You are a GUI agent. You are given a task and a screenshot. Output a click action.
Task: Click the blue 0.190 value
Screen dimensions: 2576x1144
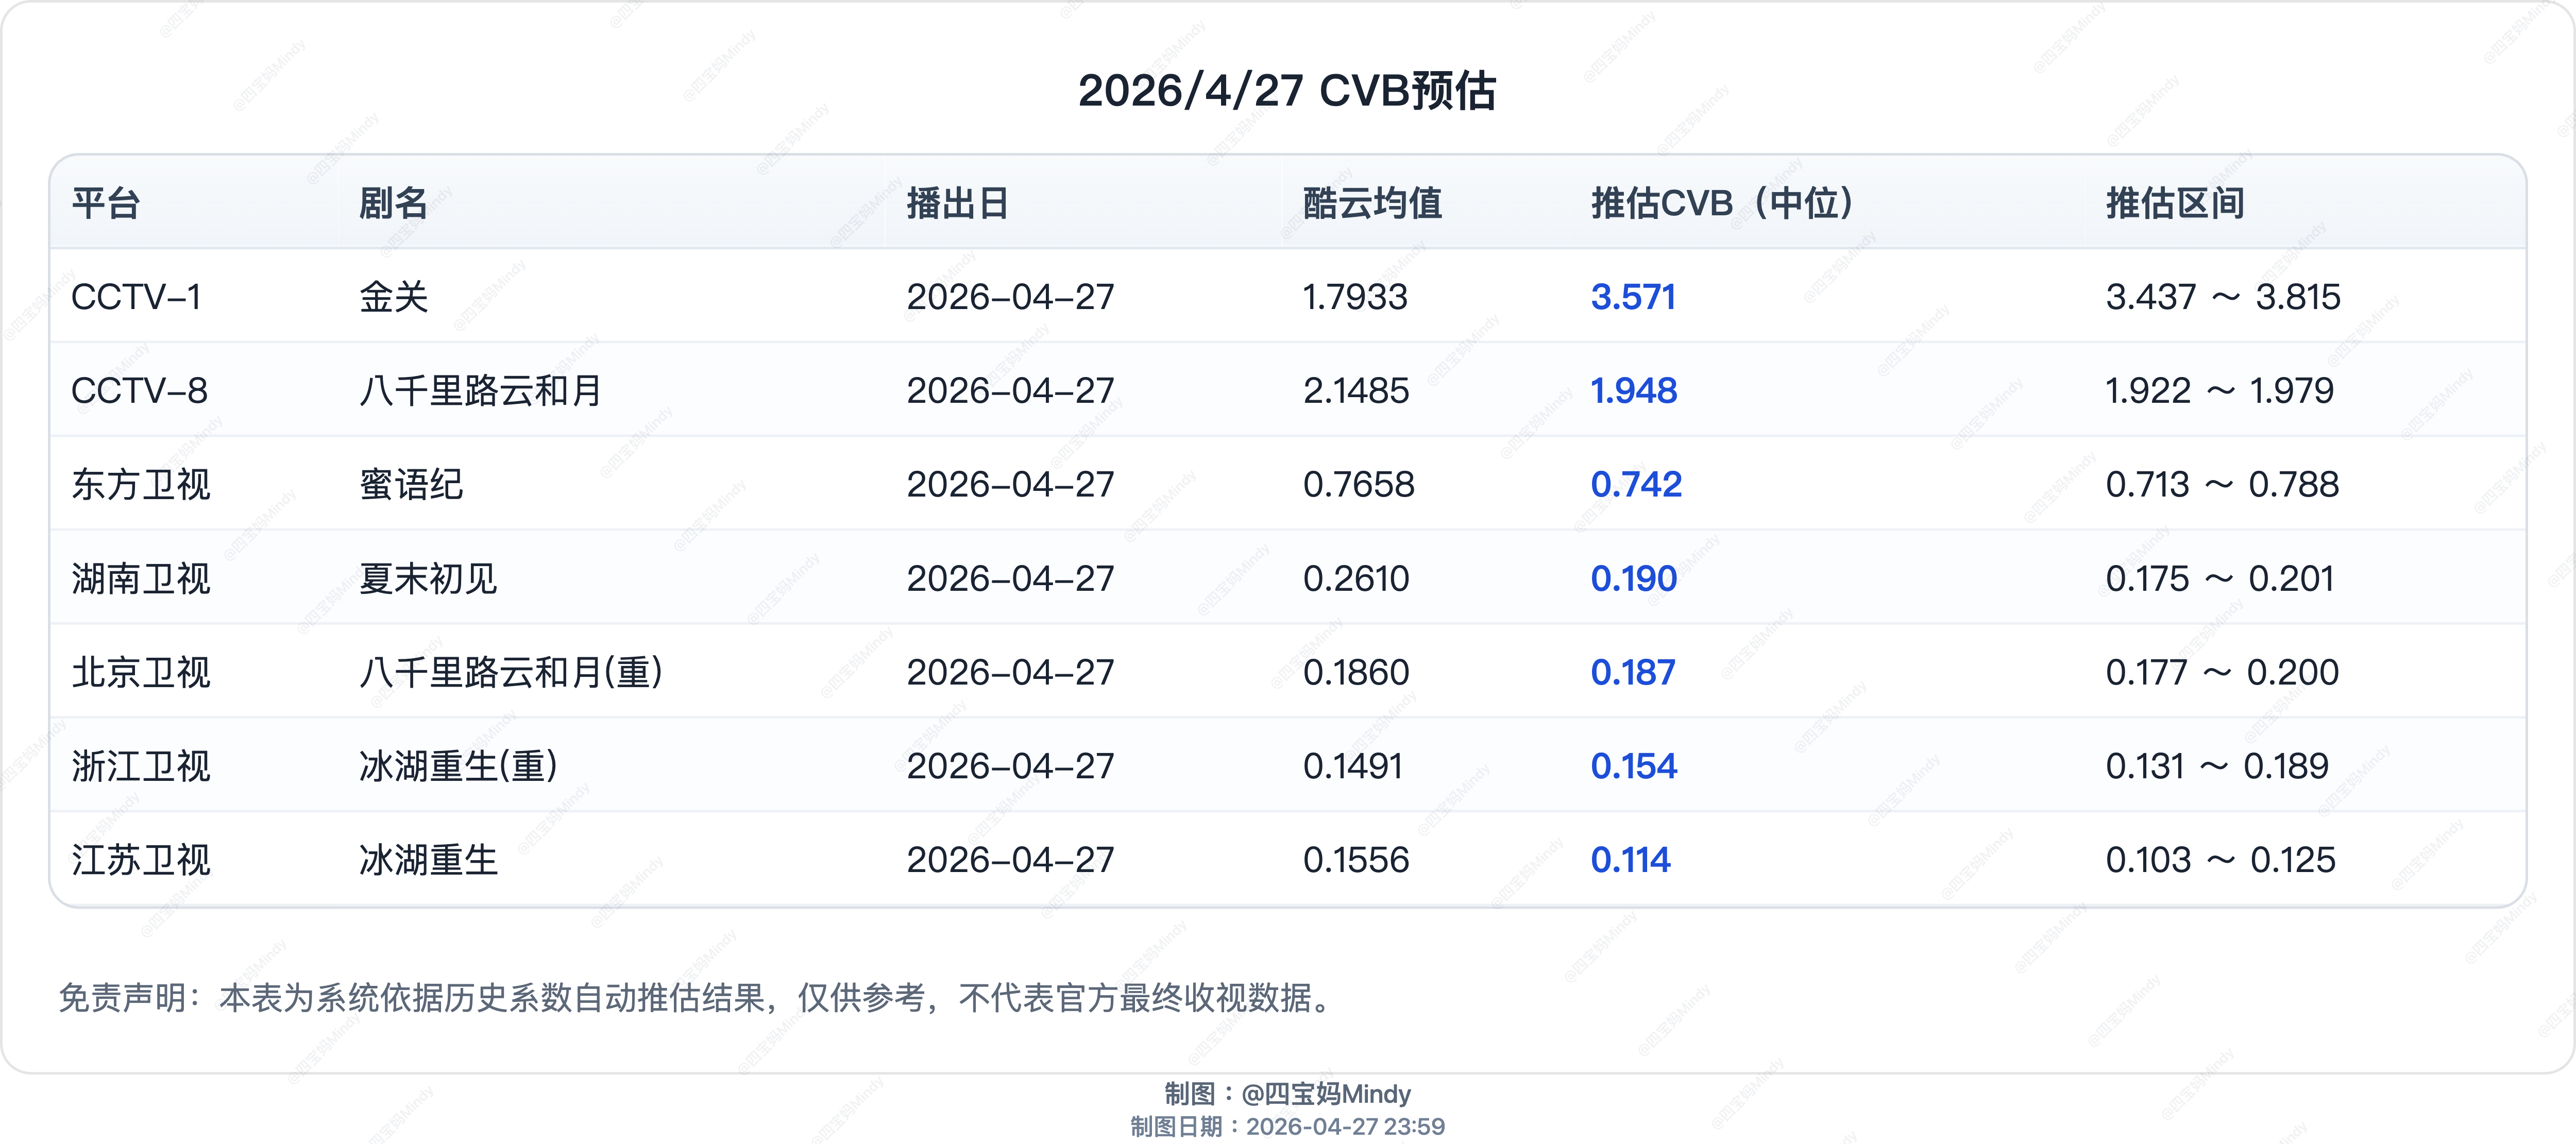[x=1634, y=579]
